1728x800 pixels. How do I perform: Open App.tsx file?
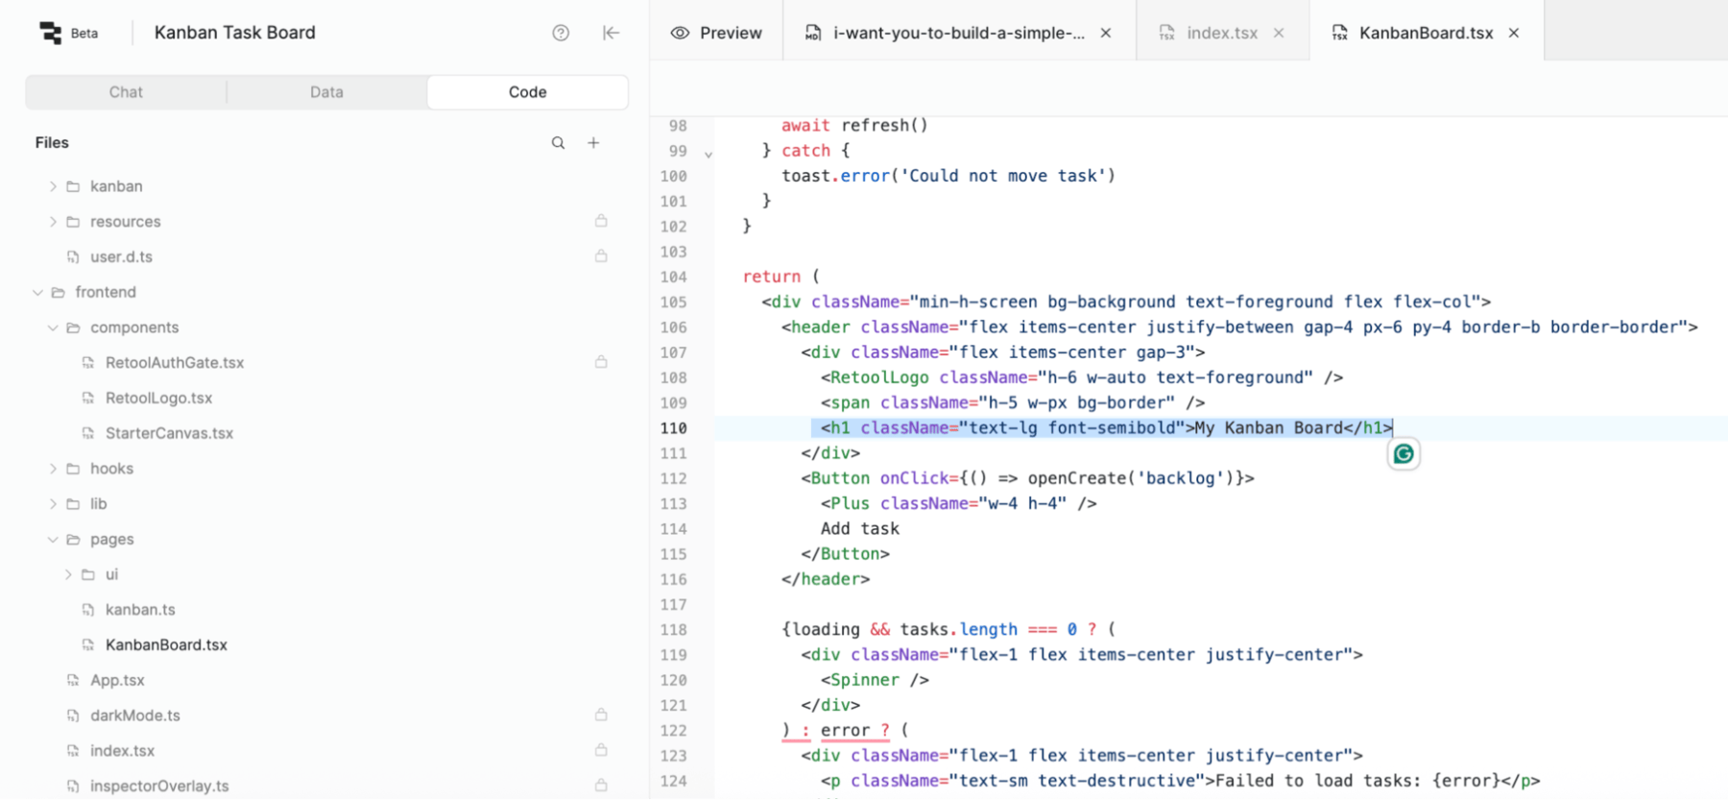coord(117,680)
